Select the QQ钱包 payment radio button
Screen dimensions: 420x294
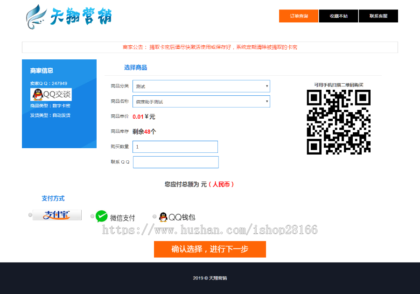click(154, 215)
